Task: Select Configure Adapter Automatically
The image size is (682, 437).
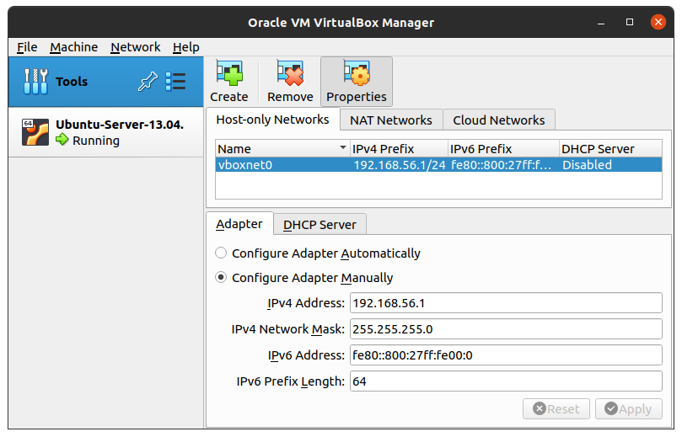Action: click(221, 253)
